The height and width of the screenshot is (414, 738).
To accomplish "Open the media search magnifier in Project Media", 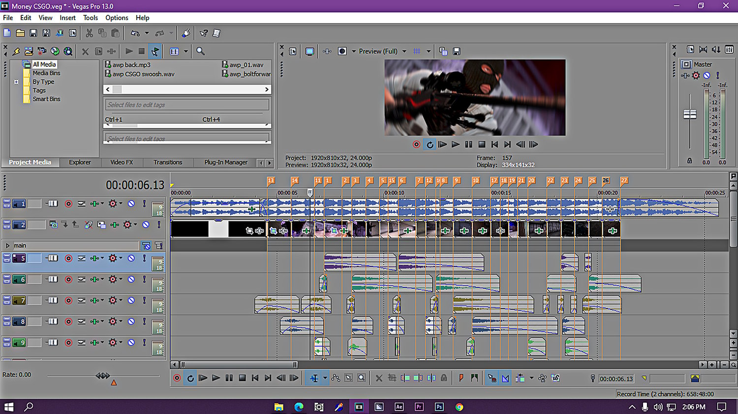I will pos(200,51).
